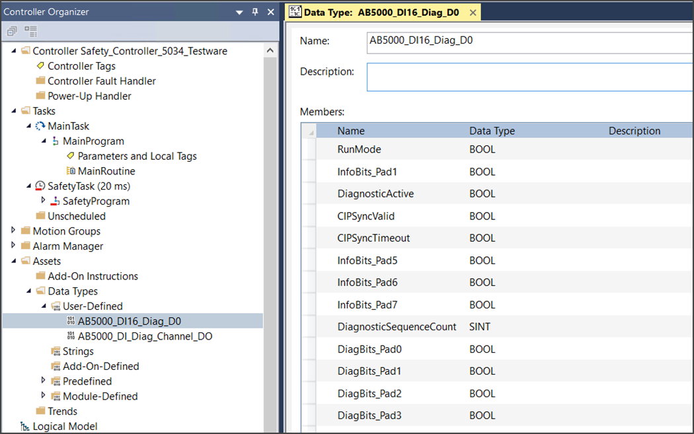Select the AB5000_DI_Diag_Channel_DO data type icon
This screenshot has width=694, height=434.
pyautogui.click(x=71, y=336)
